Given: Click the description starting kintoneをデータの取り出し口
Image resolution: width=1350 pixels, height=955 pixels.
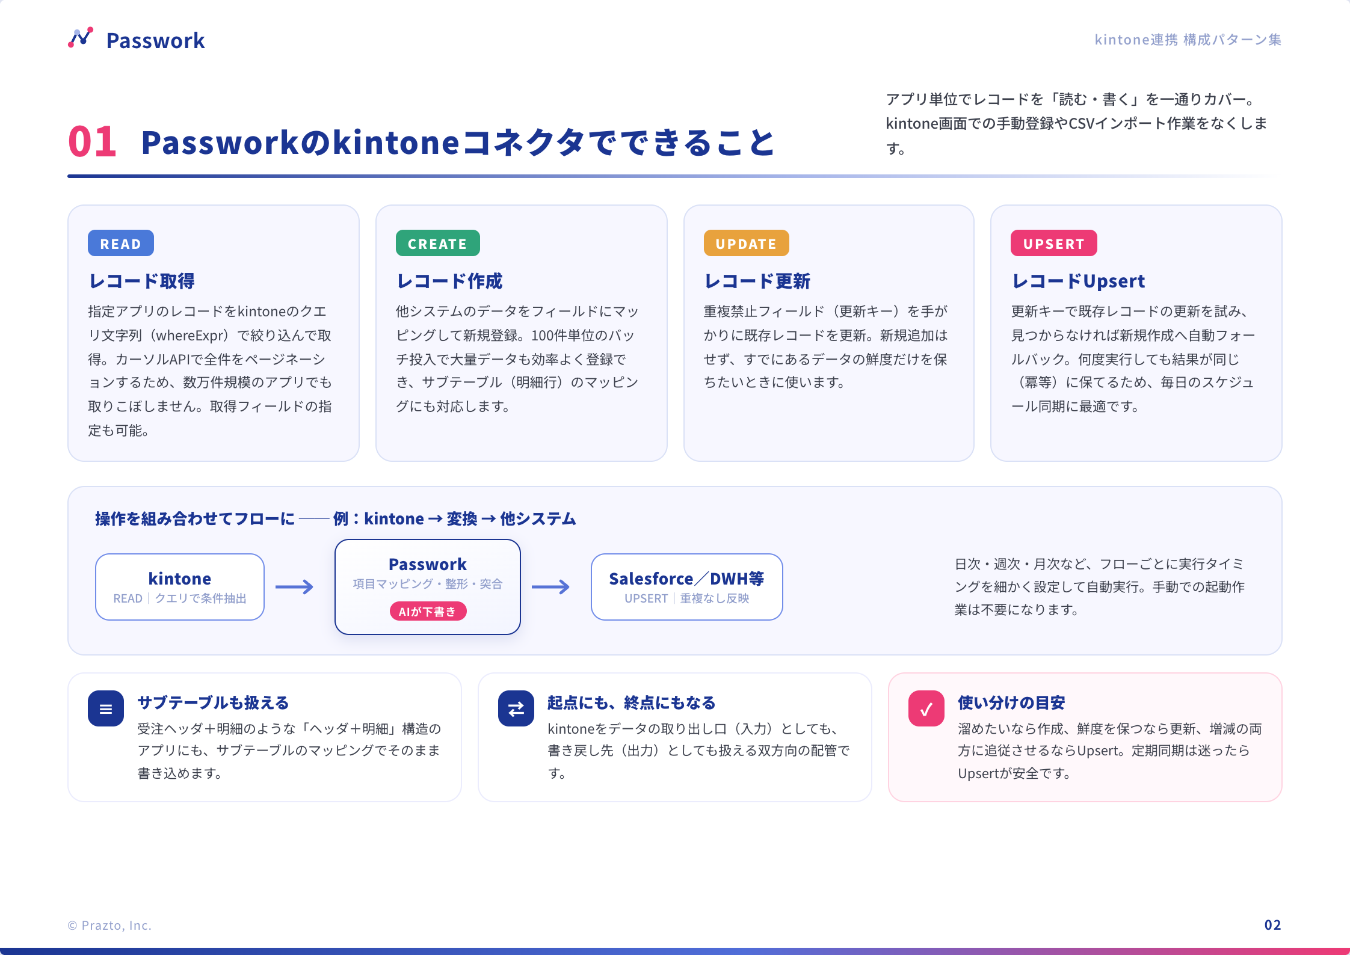Looking at the screenshot, I should click(699, 751).
